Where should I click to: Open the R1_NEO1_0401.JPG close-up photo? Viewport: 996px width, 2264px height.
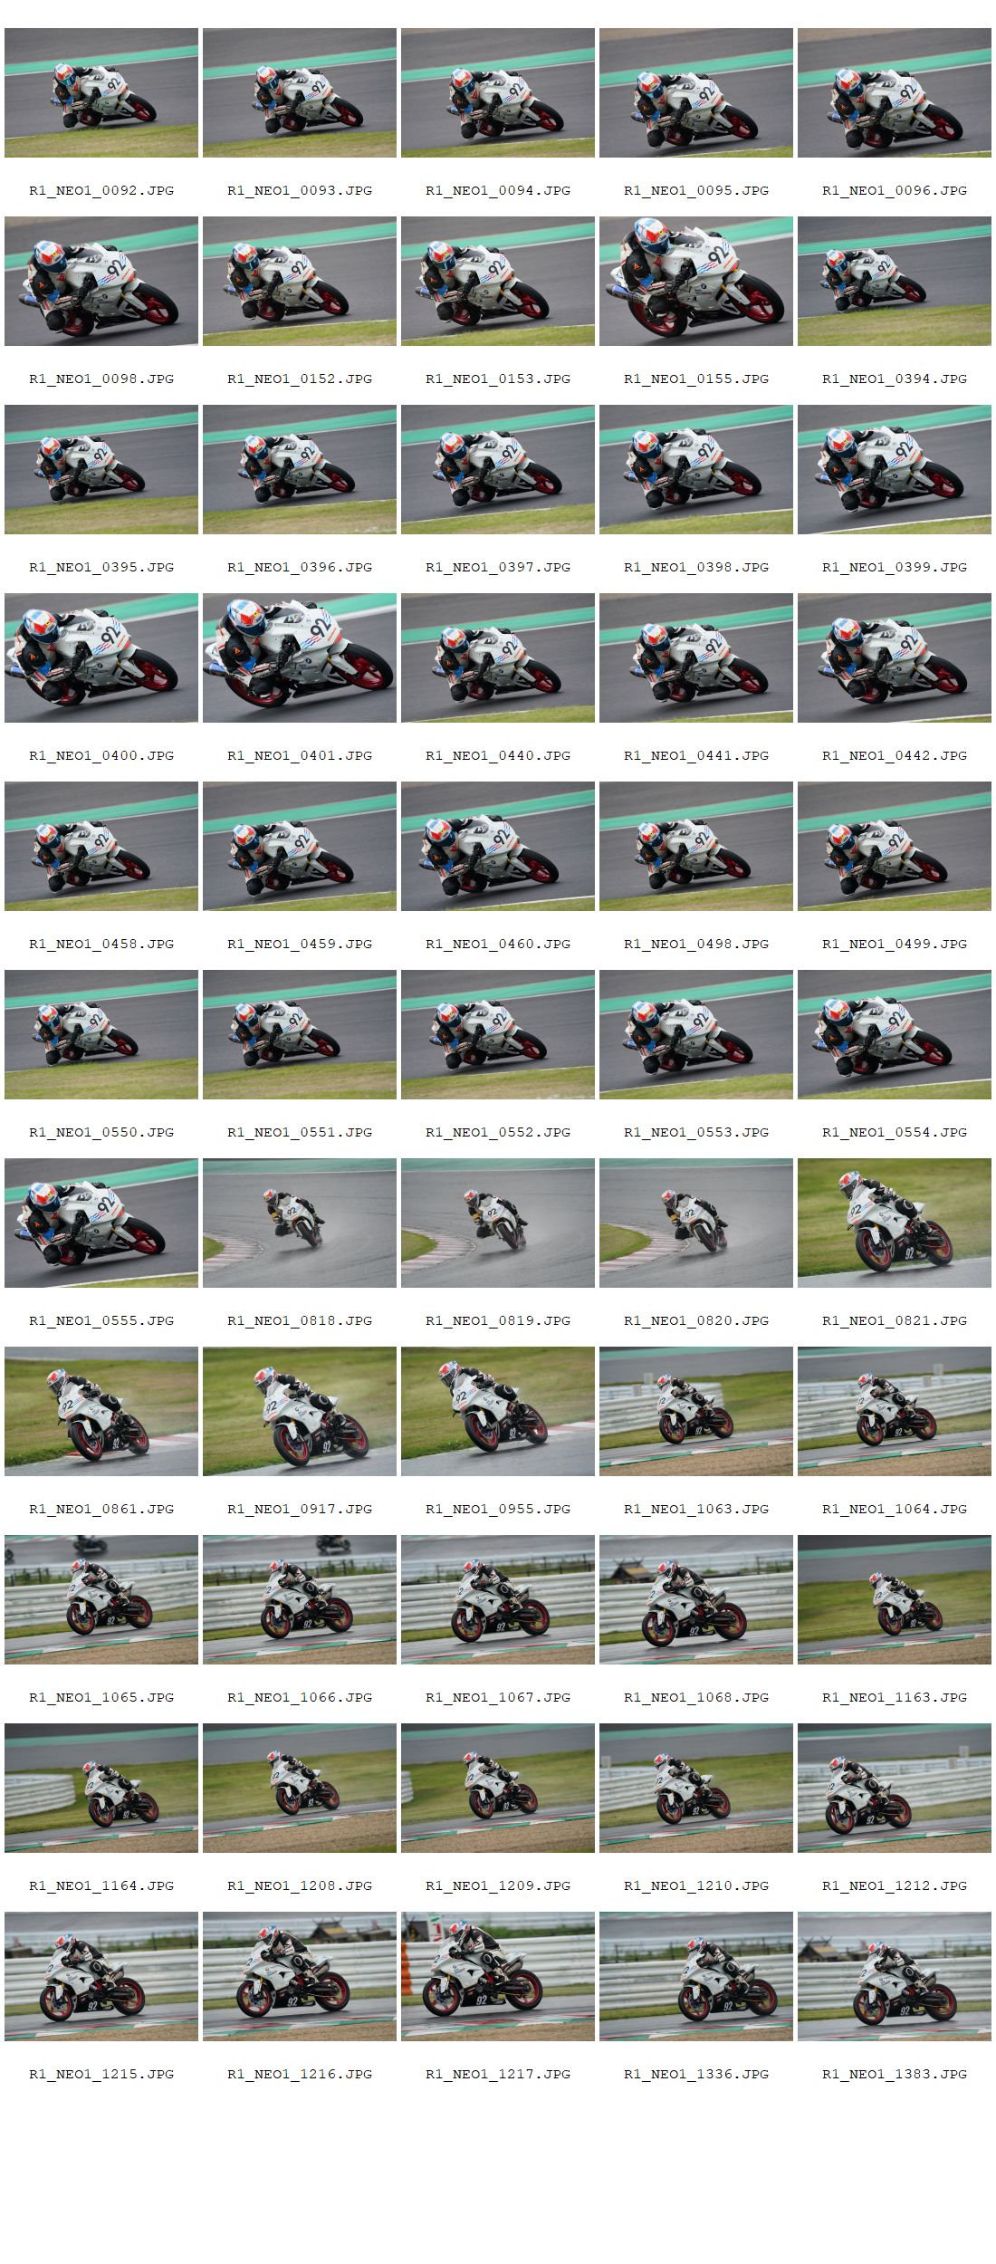coord(300,657)
